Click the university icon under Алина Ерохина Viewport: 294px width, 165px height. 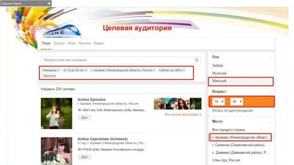(79, 110)
